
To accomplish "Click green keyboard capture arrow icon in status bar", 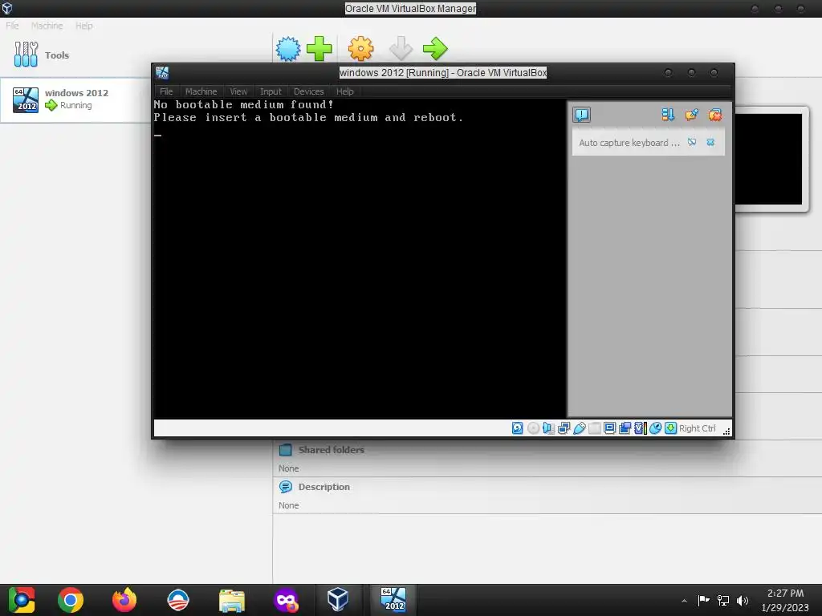I will coord(670,428).
